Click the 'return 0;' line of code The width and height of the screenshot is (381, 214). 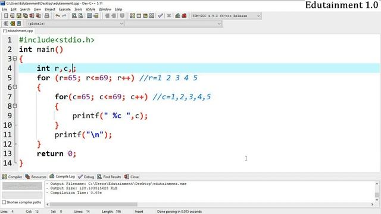point(57,153)
